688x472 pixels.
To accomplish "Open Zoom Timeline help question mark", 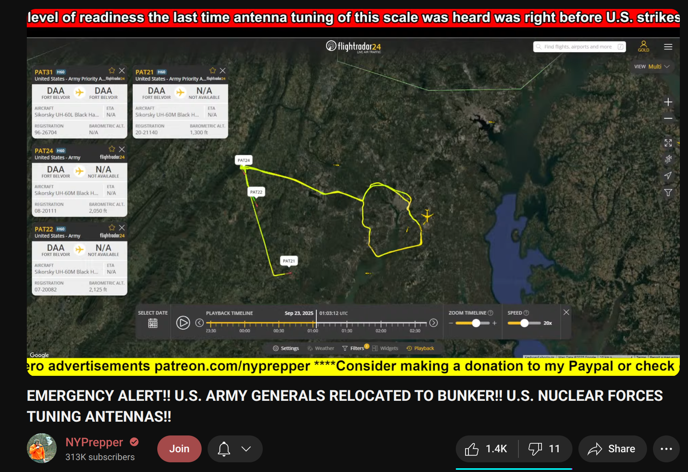I will pyautogui.click(x=490, y=313).
